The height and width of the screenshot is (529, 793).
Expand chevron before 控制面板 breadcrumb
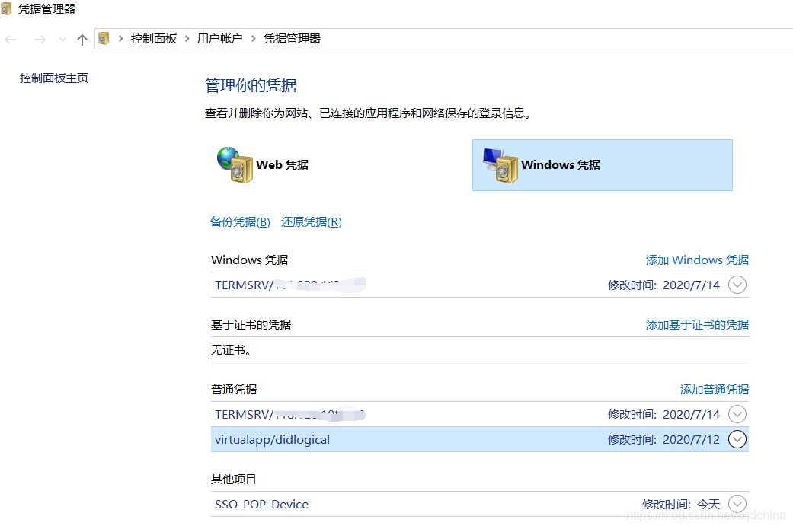[121, 38]
